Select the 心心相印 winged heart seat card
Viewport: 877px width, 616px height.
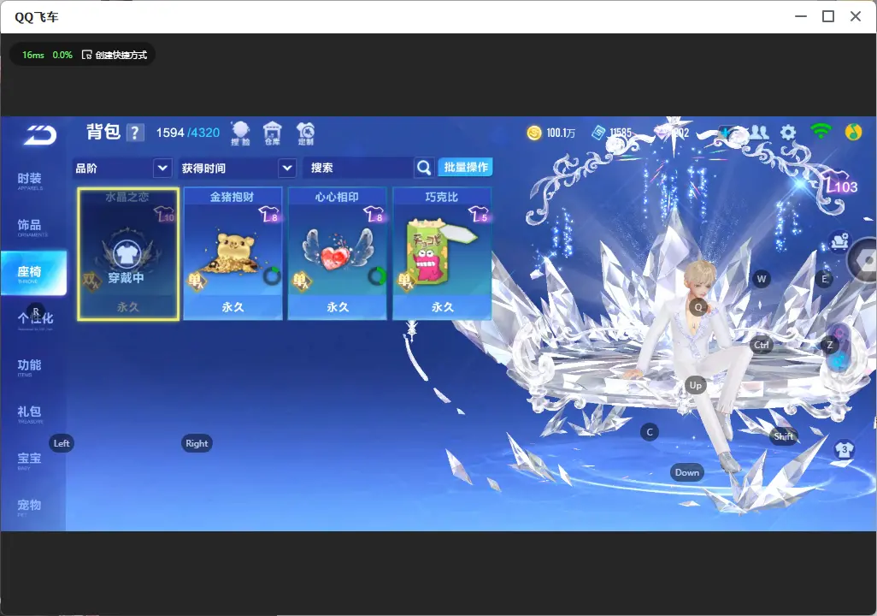pyautogui.click(x=338, y=254)
